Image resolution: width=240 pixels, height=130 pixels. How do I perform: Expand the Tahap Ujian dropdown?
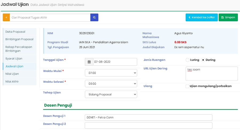click(111, 94)
